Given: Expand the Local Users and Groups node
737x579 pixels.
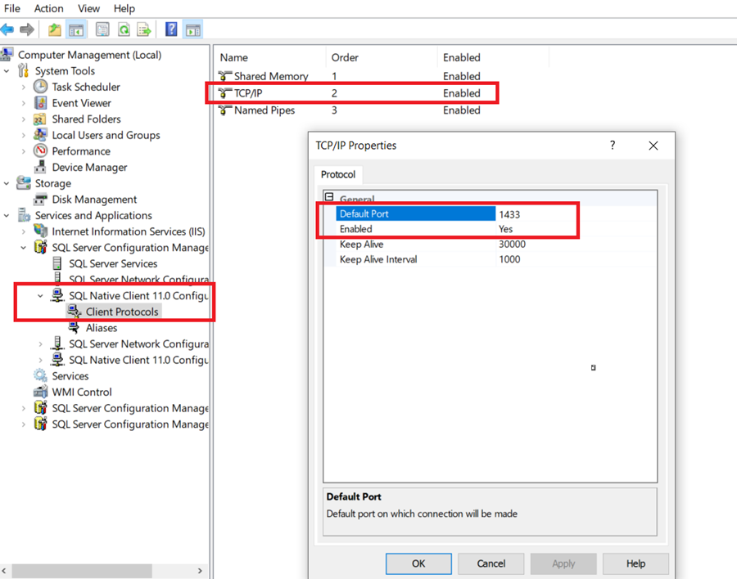Looking at the screenshot, I should point(24,135).
